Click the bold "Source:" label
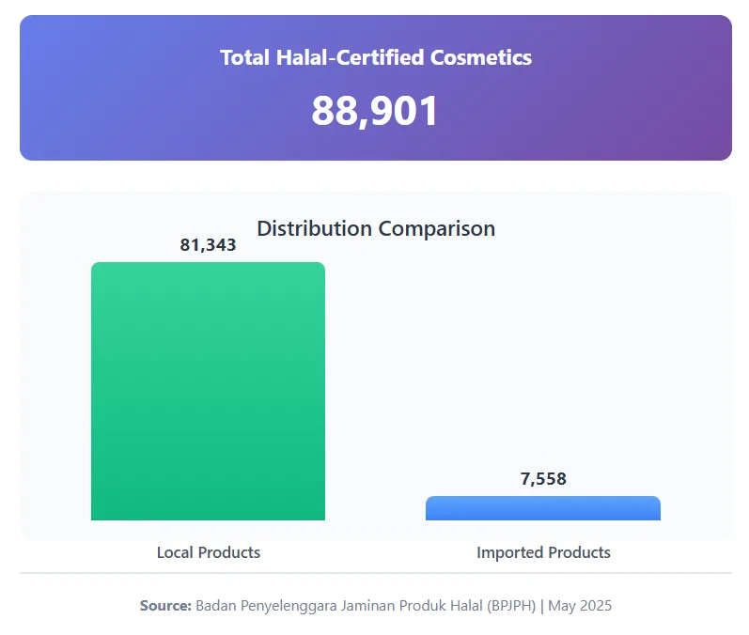Viewport: 749px width, 635px height. [165, 606]
